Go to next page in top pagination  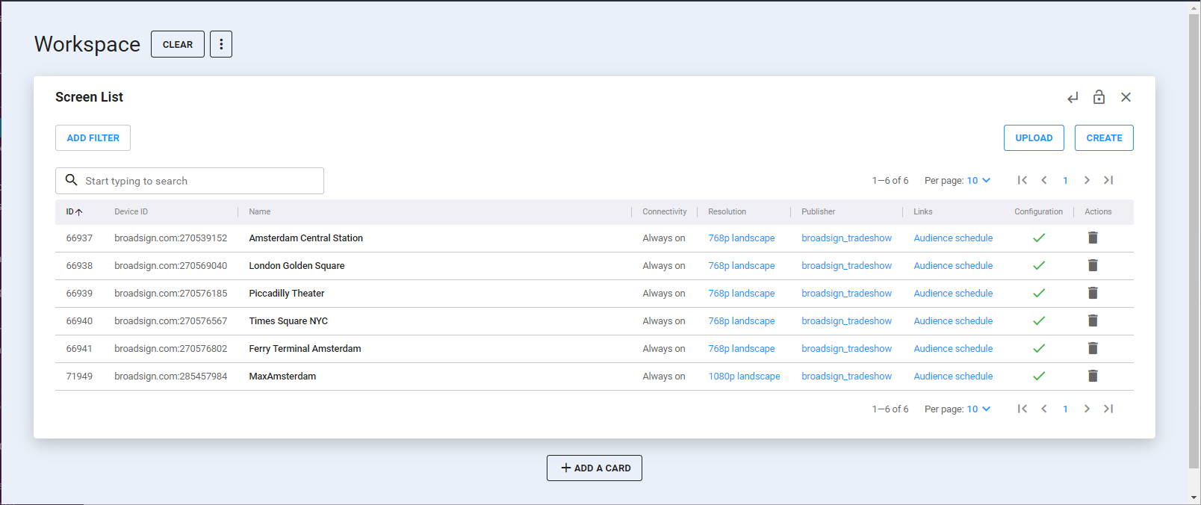click(x=1087, y=180)
